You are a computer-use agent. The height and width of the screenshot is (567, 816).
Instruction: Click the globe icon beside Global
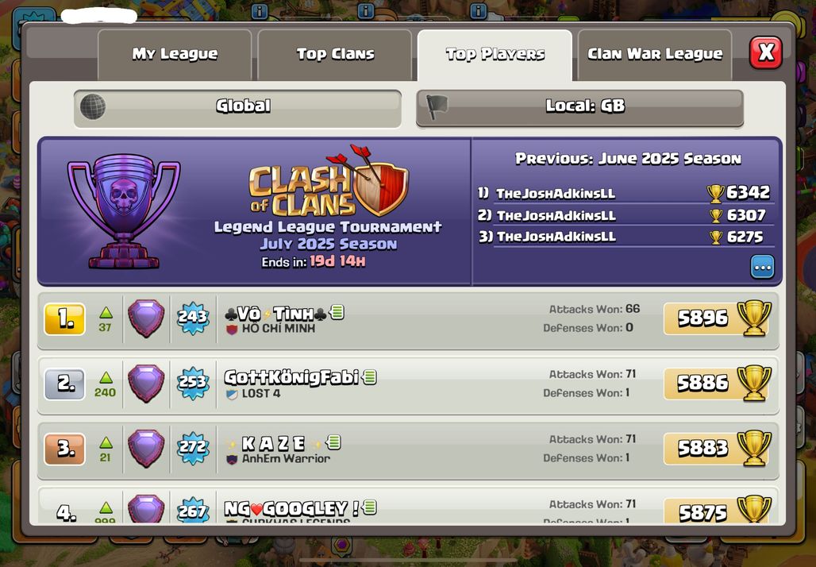93,106
